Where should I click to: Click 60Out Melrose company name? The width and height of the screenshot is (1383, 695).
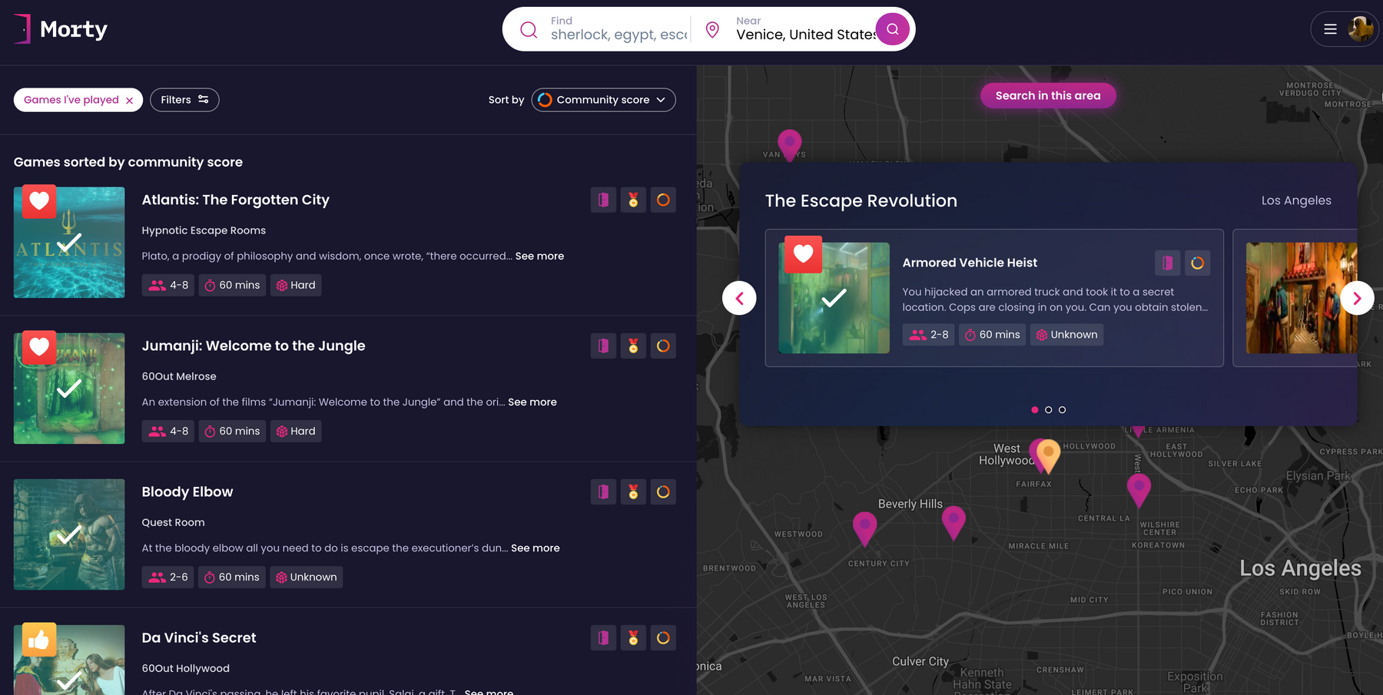(179, 376)
